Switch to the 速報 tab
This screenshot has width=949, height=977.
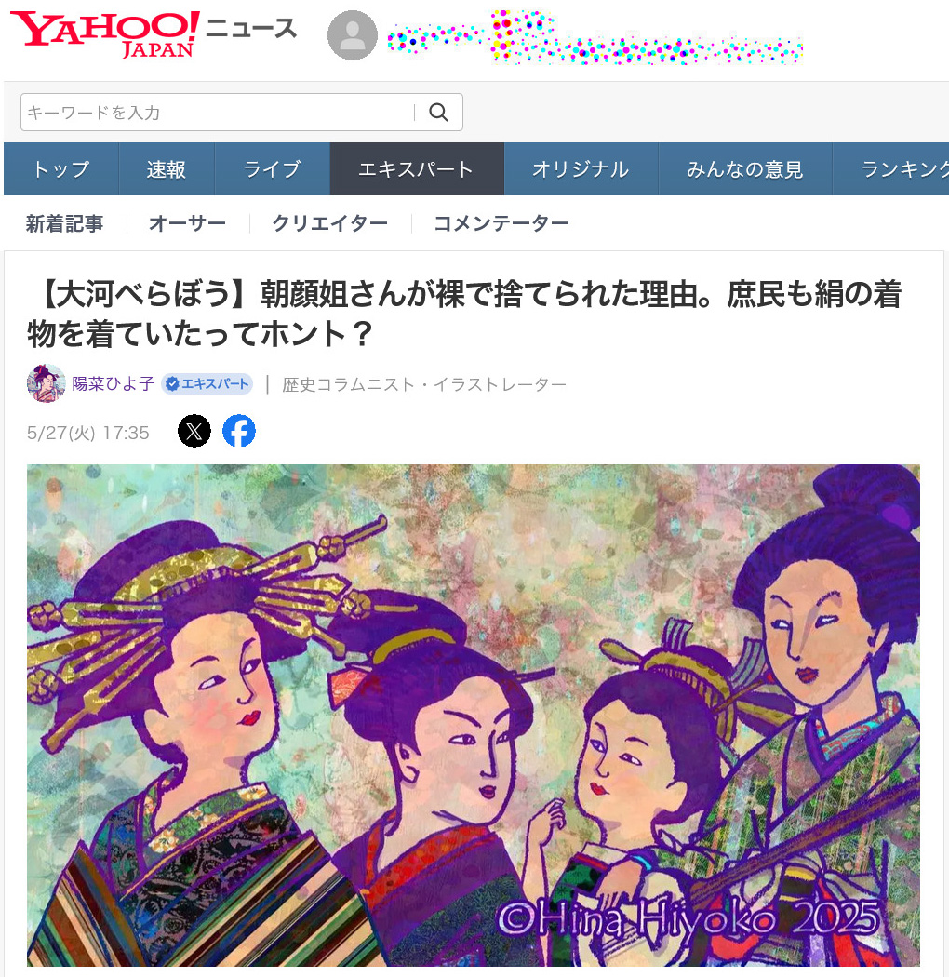(167, 168)
